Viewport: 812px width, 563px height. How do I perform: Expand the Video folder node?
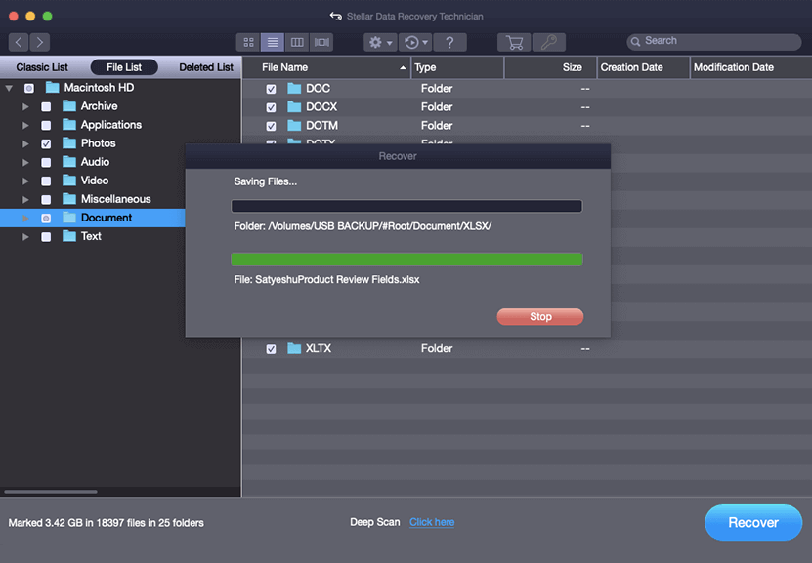click(25, 181)
